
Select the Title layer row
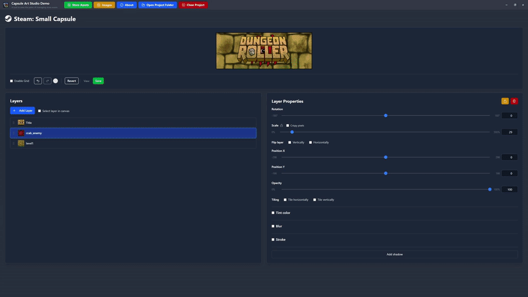point(133,123)
